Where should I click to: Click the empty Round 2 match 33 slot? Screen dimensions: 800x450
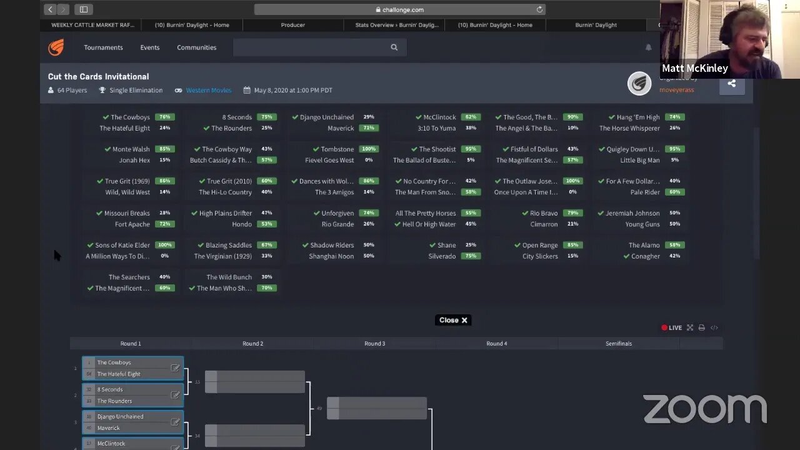click(x=255, y=382)
